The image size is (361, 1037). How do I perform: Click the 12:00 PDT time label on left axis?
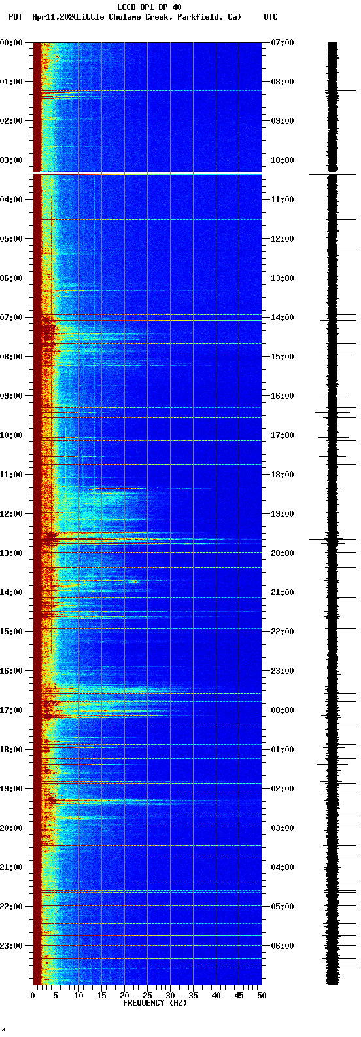click(11, 514)
